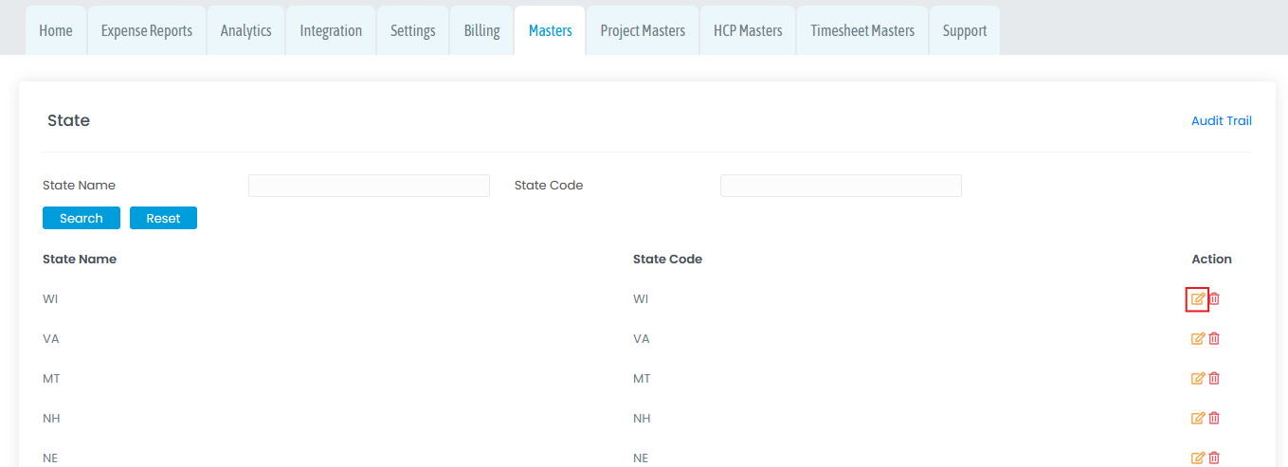Focus the State Name input field
The height and width of the screenshot is (467, 1288).
pyautogui.click(x=369, y=186)
